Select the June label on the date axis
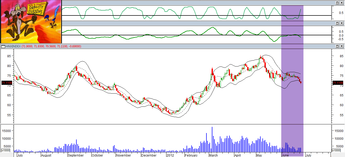Viewport: 345px width, 157px height. click(x=285, y=155)
